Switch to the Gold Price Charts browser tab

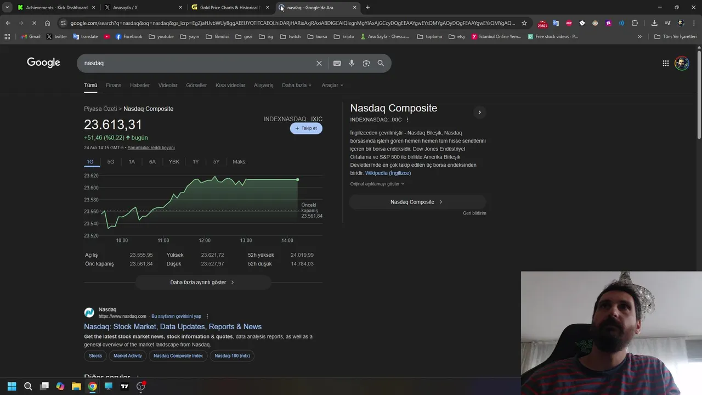pyautogui.click(x=230, y=8)
